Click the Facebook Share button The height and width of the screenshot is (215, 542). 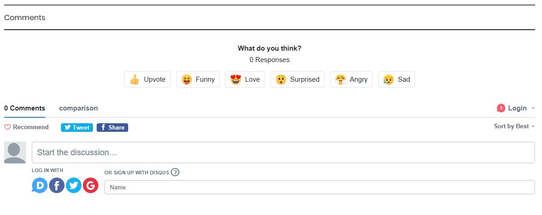click(112, 127)
